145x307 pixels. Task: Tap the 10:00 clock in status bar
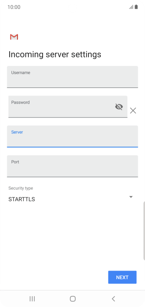[14, 7]
